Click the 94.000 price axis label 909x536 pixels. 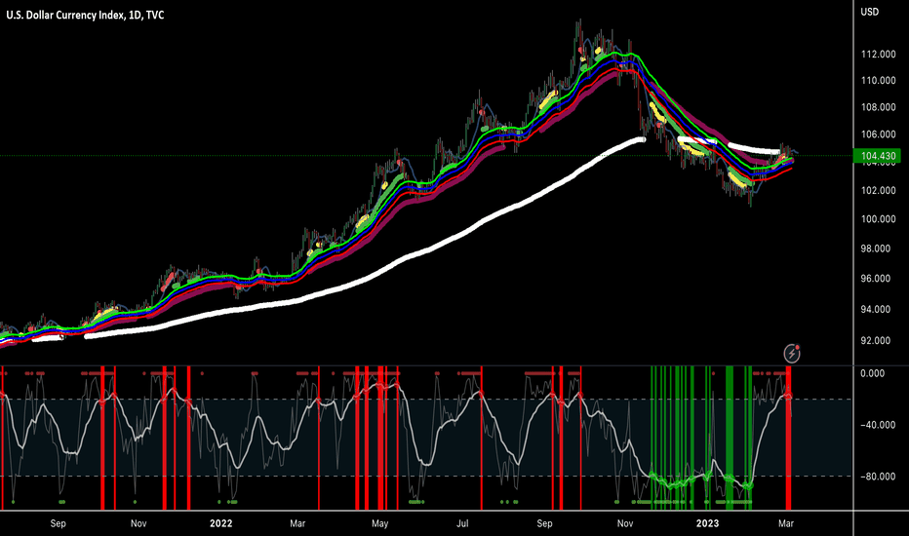click(x=876, y=309)
